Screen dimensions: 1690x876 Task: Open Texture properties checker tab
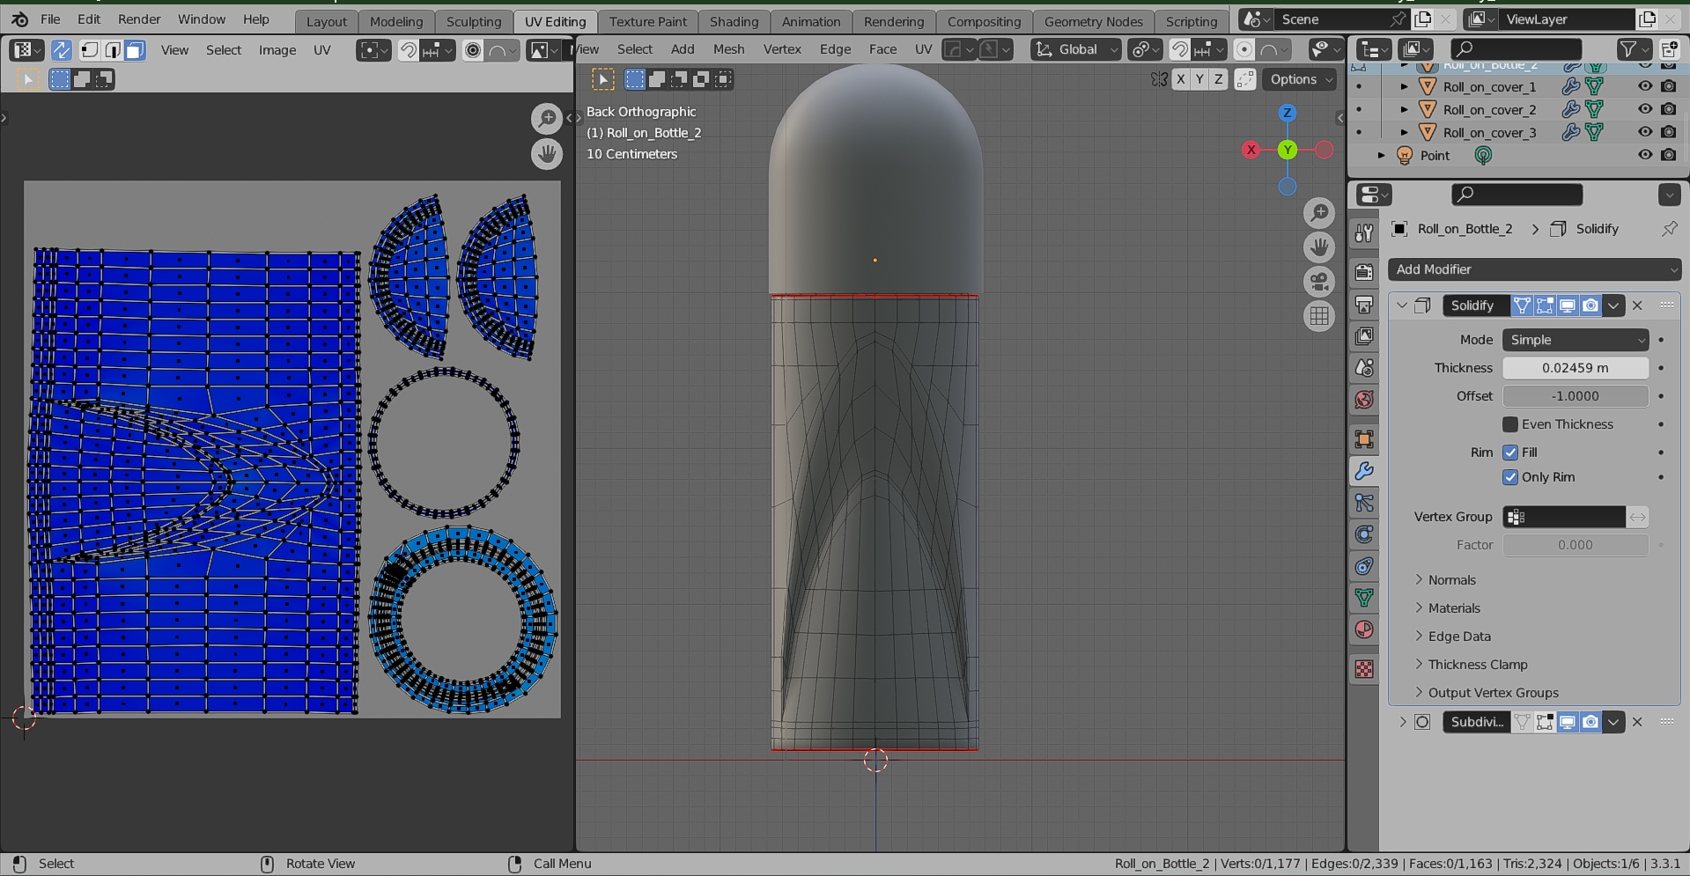pos(1364,669)
